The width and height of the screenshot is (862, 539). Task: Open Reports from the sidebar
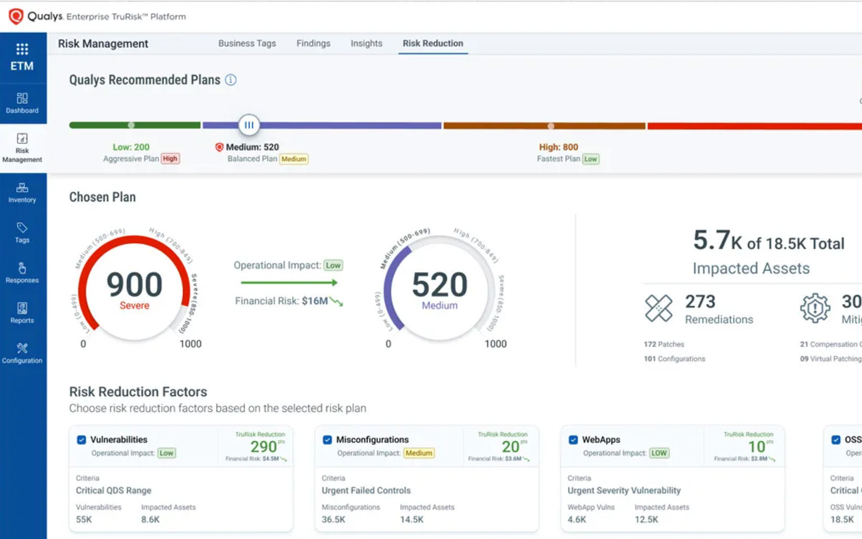(x=22, y=313)
